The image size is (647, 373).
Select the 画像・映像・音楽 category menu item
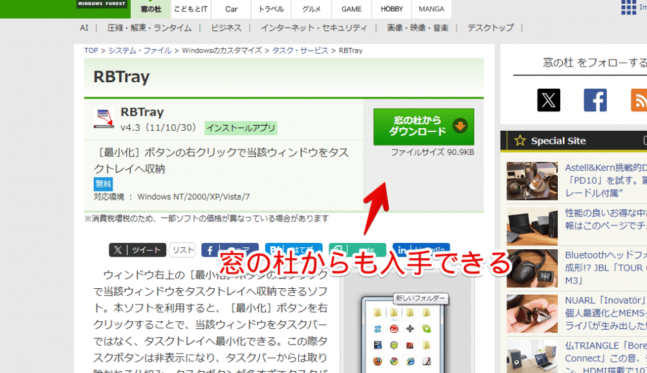(418, 28)
